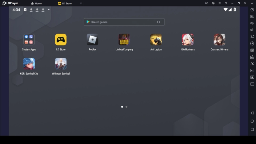Open Crasher: Nirvana game
The width and height of the screenshot is (256, 144).
219,39
